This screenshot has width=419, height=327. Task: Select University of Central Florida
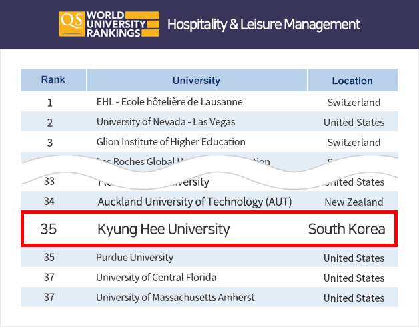(x=156, y=278)
